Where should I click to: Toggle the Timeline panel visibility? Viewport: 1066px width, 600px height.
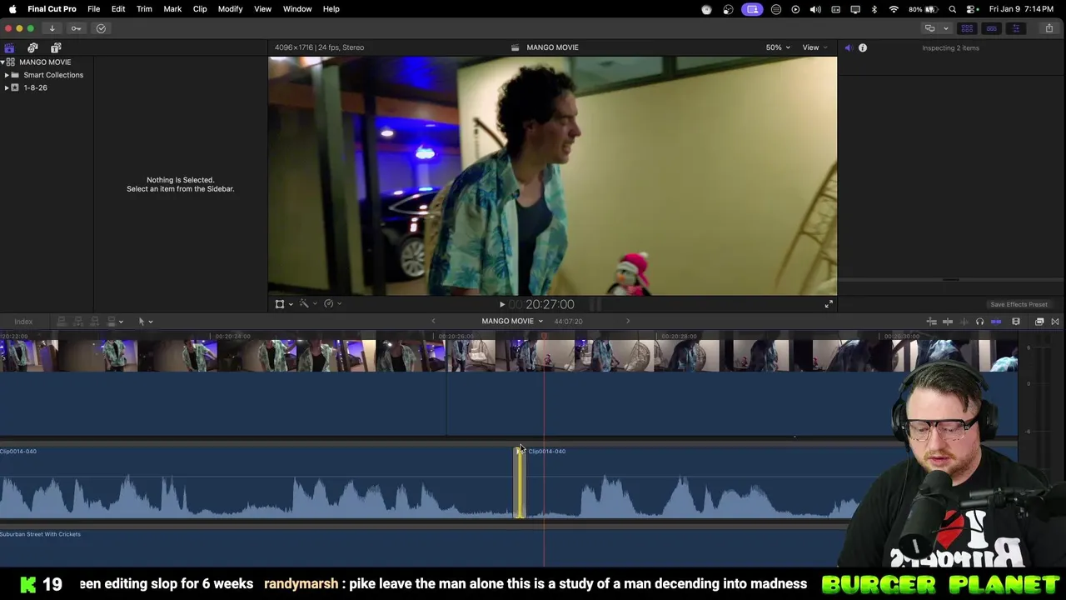991,28
